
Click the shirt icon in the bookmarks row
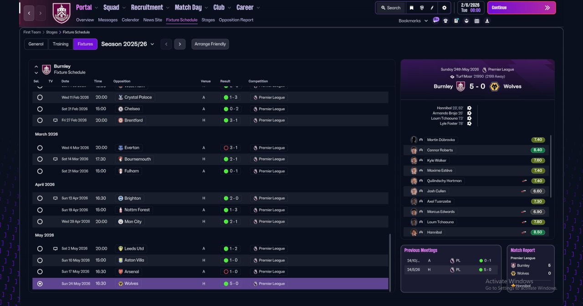445,20
